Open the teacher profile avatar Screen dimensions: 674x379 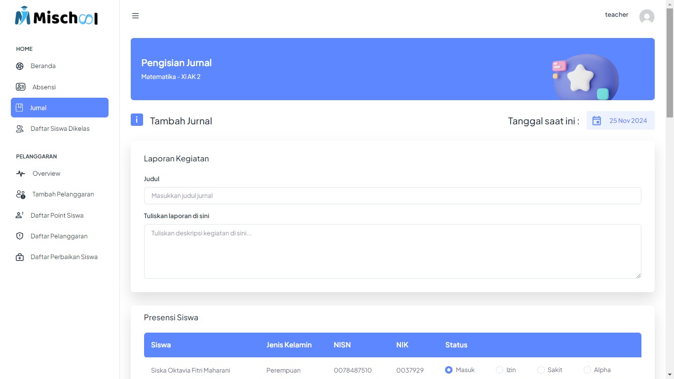646,17
